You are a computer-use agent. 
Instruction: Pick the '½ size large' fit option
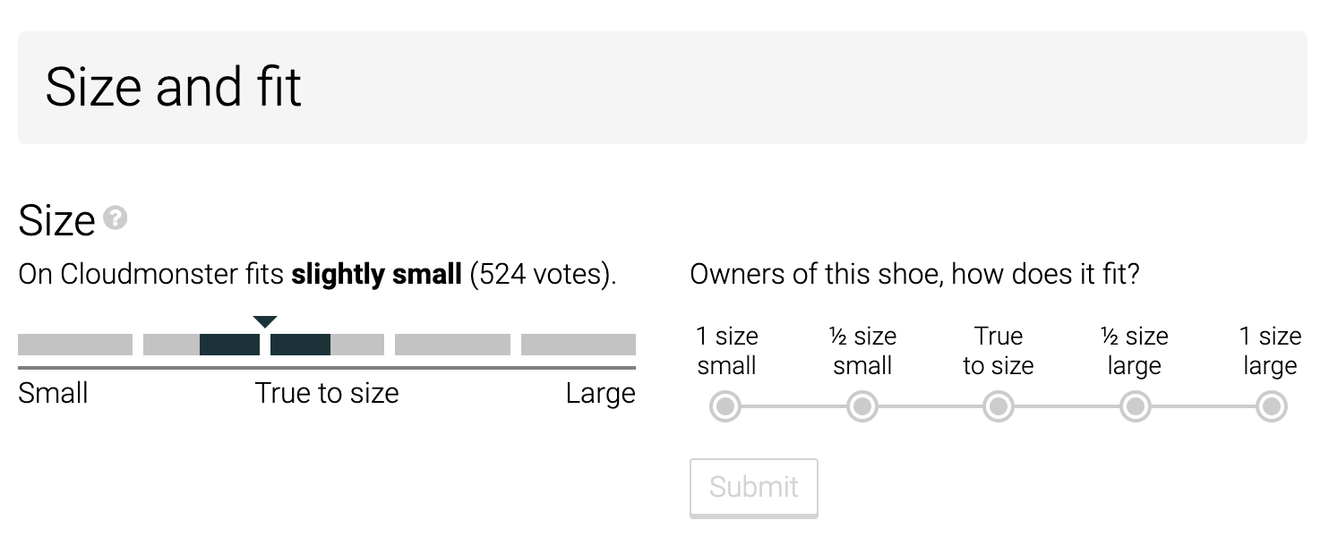pos(1135,407)
